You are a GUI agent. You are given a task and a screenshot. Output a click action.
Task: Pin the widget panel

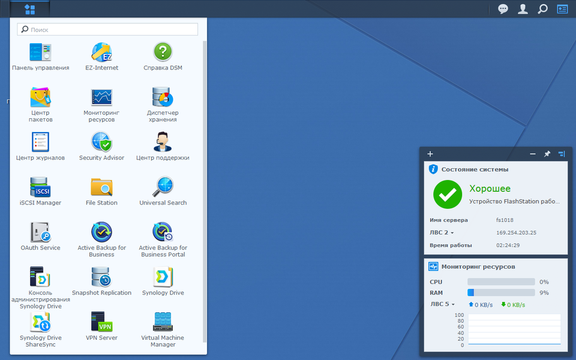(x=547, y=154)
